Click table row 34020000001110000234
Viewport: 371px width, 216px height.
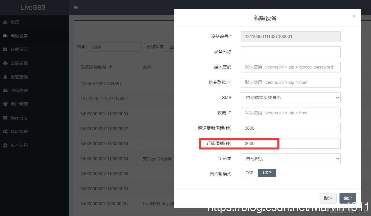coord(126,159)
